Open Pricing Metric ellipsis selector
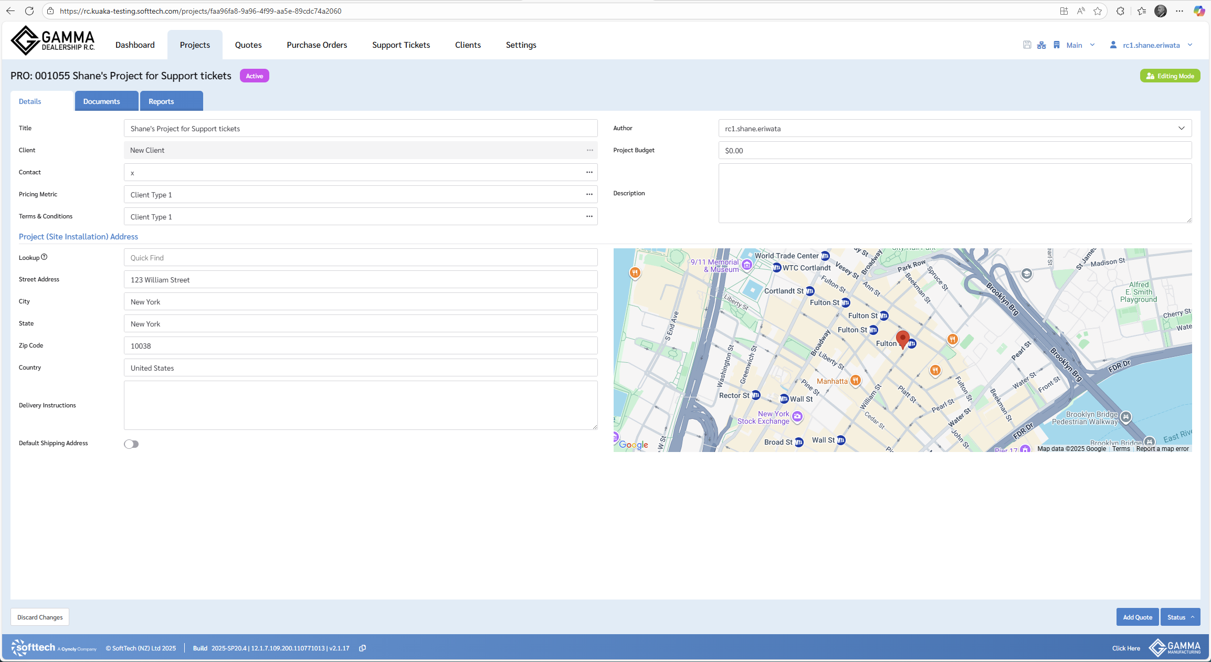Viewport: 1211px width, 662px height. pyautogui.click(x=589, y=194)
